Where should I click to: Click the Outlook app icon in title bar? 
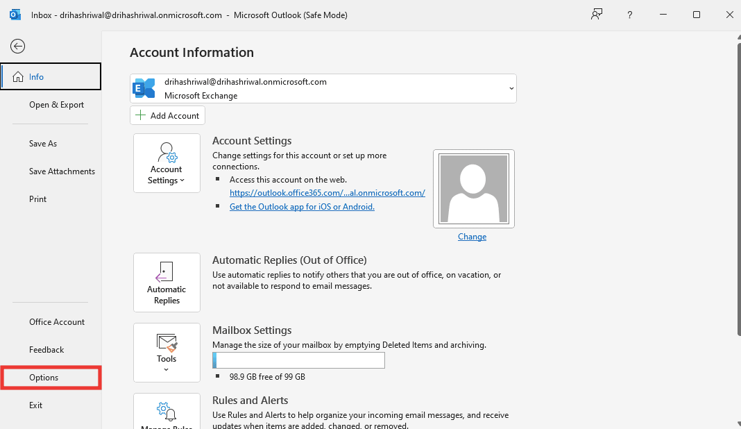tap(15, 15)
